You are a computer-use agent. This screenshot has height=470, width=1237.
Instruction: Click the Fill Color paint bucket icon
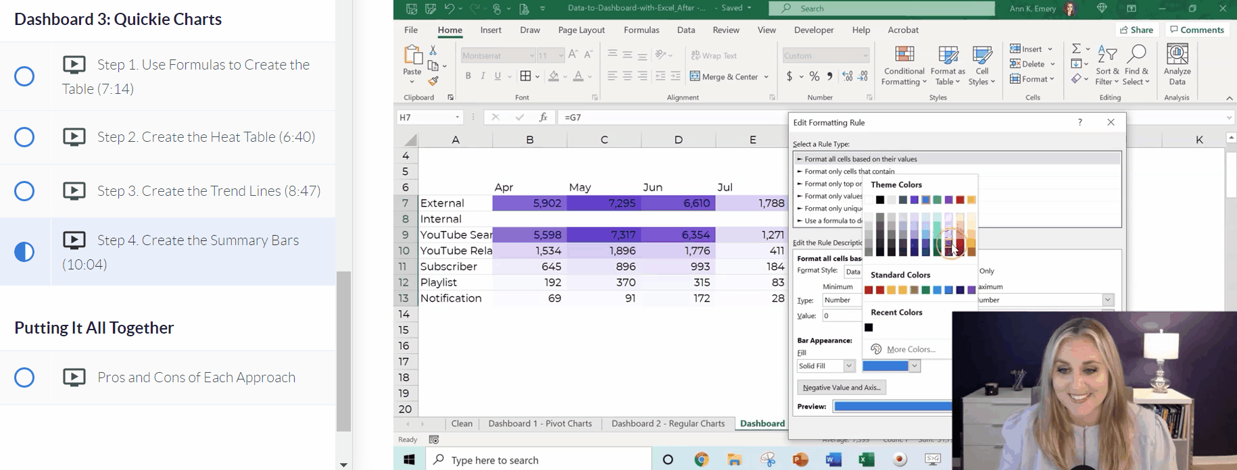click(554, 76)
